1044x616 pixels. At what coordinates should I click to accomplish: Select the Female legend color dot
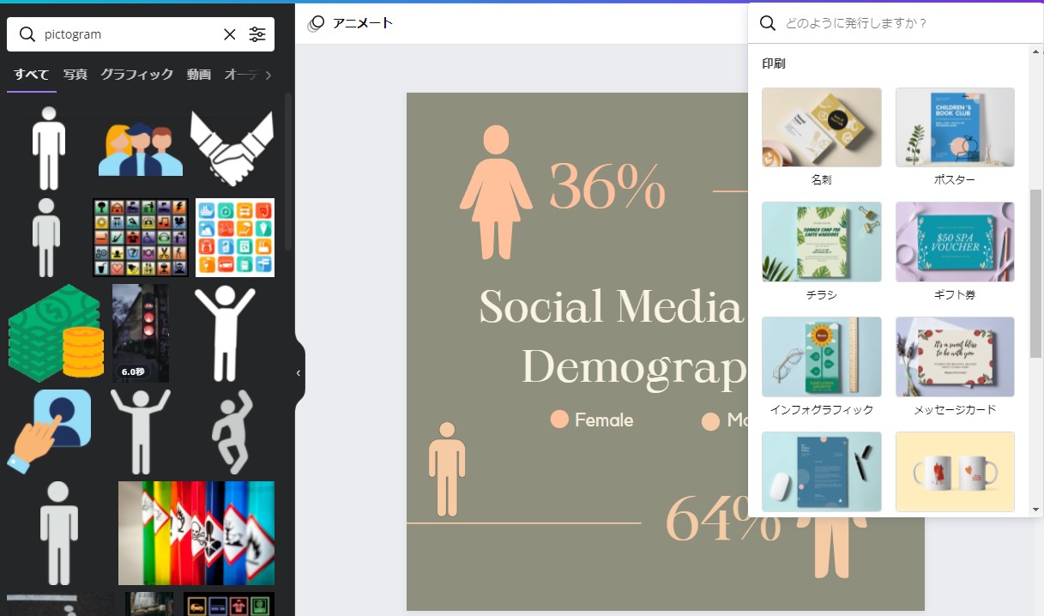[559, 420]
